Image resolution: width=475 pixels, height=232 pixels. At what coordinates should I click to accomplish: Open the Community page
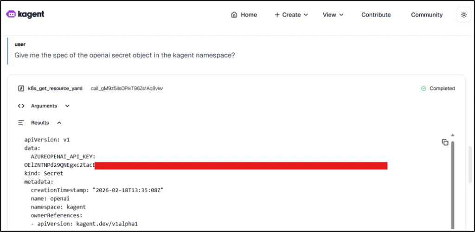[427, 15]
